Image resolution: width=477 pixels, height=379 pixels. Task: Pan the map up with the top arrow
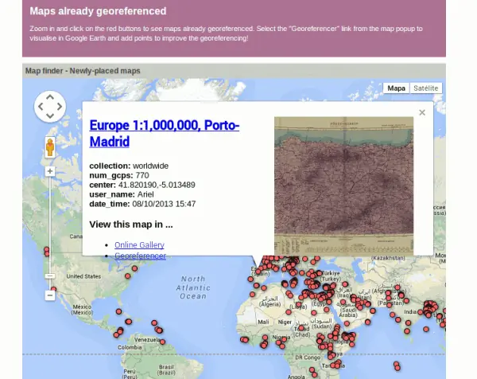50,97
